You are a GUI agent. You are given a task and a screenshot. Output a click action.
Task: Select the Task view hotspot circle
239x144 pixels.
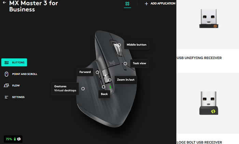point(125,64)
